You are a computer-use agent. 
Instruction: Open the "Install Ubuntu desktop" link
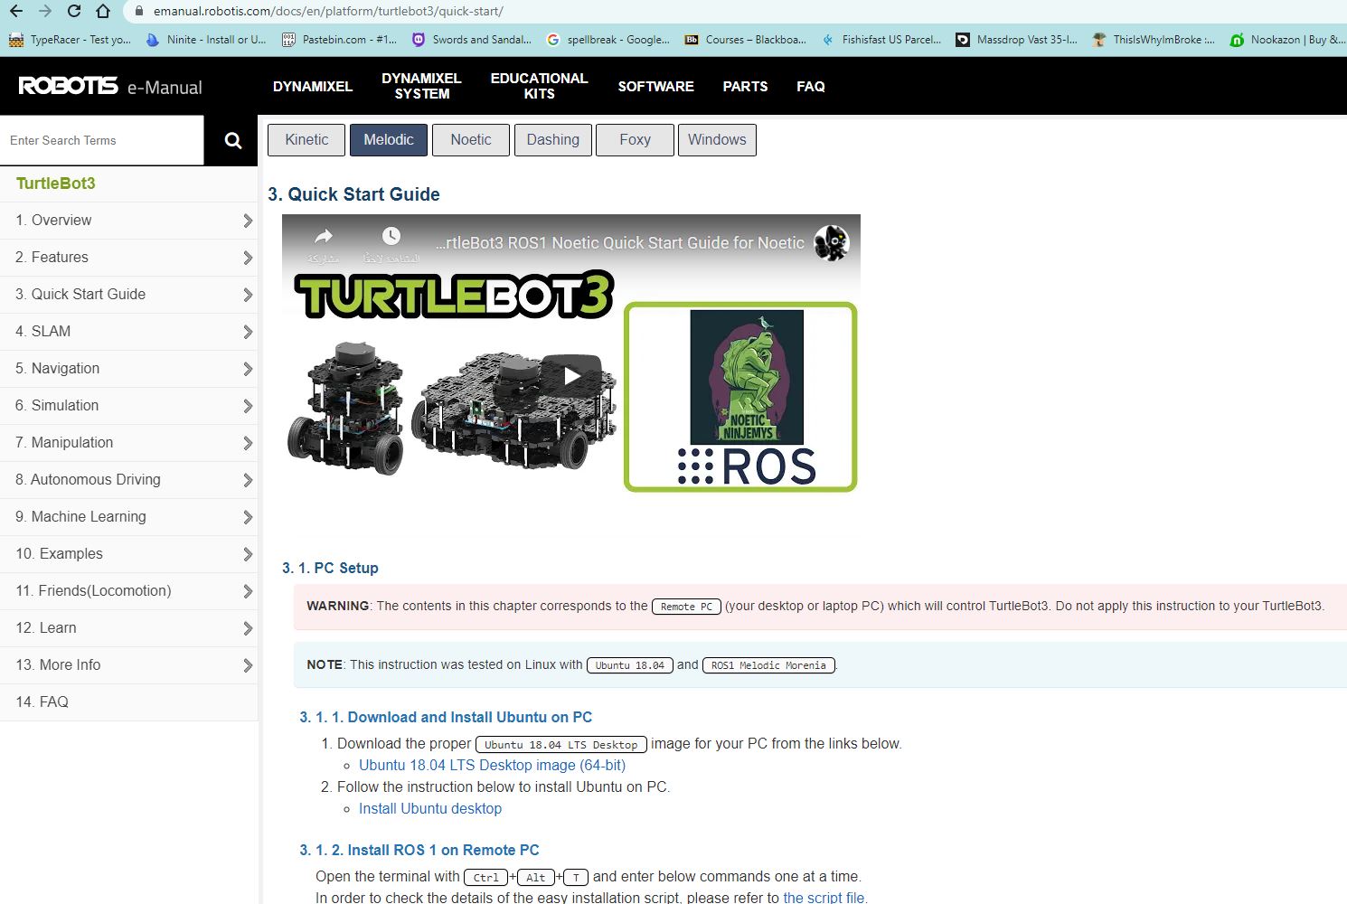pos(430,808)
